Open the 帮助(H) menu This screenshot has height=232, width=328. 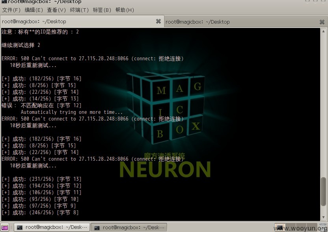[125, 10]
